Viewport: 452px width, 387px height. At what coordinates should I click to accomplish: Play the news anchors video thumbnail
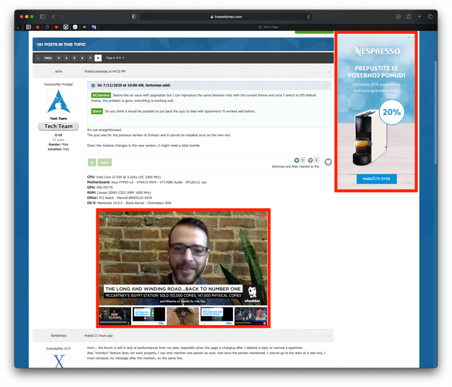click(250, 316)
